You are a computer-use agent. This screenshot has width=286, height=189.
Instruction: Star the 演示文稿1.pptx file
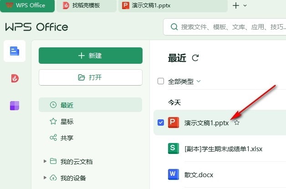(237, 123)
